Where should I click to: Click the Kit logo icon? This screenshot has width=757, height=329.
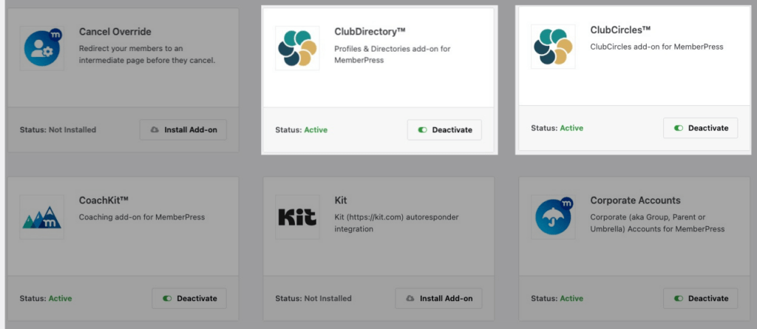coord(297,217)
